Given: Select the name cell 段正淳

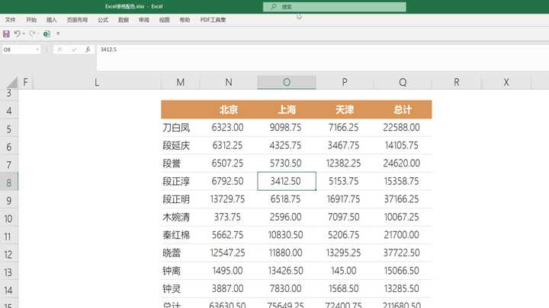Looking at the screenshot, I should point(180,181).
